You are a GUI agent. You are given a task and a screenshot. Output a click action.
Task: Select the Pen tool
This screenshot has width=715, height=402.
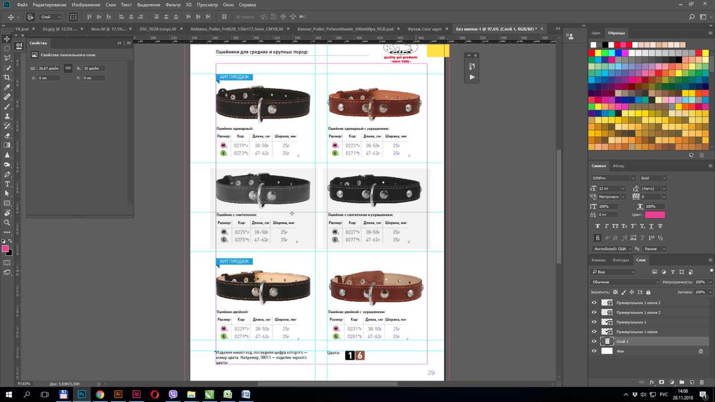(7, 174)
